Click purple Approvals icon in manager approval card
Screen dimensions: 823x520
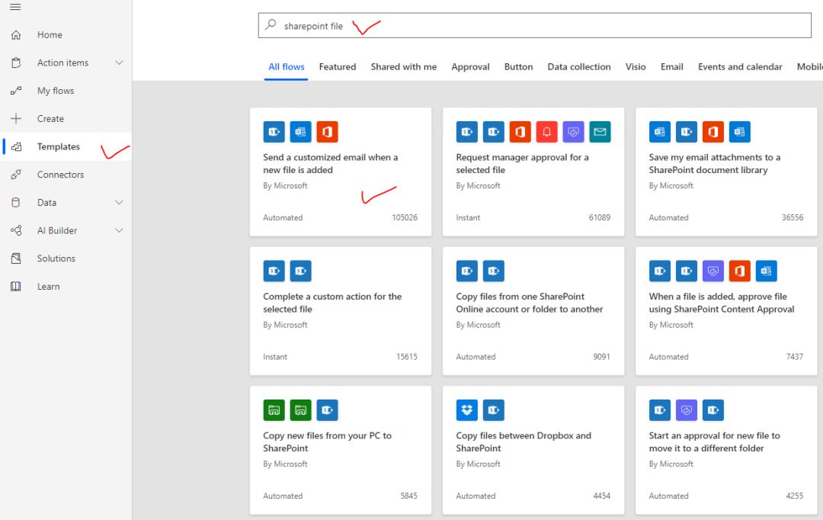coord(573,132)
